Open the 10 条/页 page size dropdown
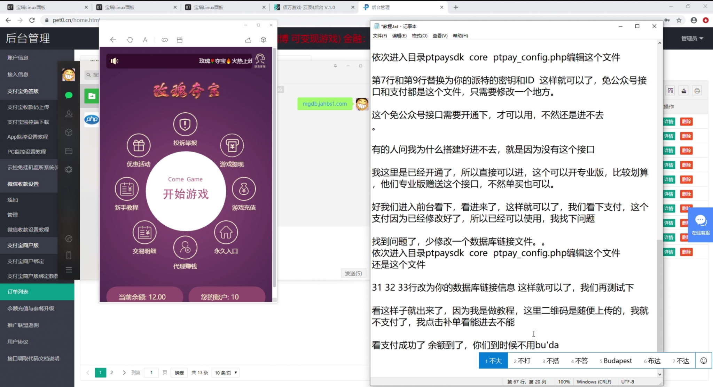The image size is (713, 387). (x=226, y=373)
